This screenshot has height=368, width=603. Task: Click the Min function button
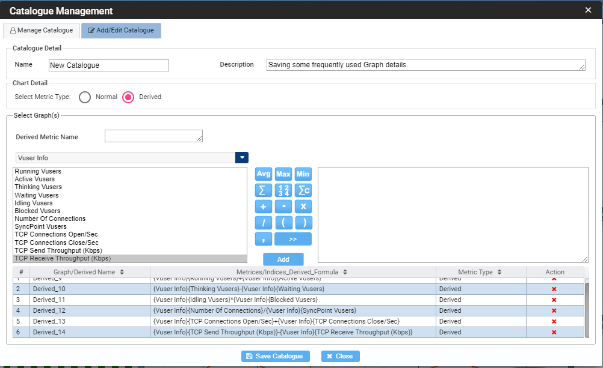pyautogui.click(x=303, y=174)
